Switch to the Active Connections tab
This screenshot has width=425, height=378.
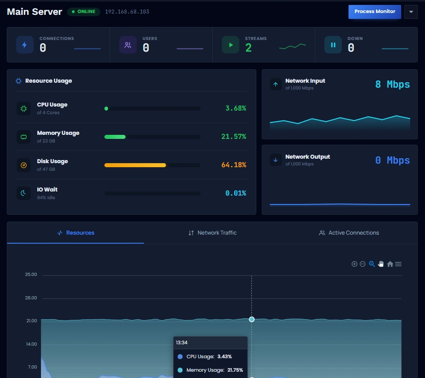click(349, 233)
